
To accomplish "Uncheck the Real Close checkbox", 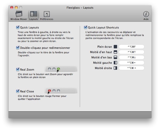I will pos(18,91).
